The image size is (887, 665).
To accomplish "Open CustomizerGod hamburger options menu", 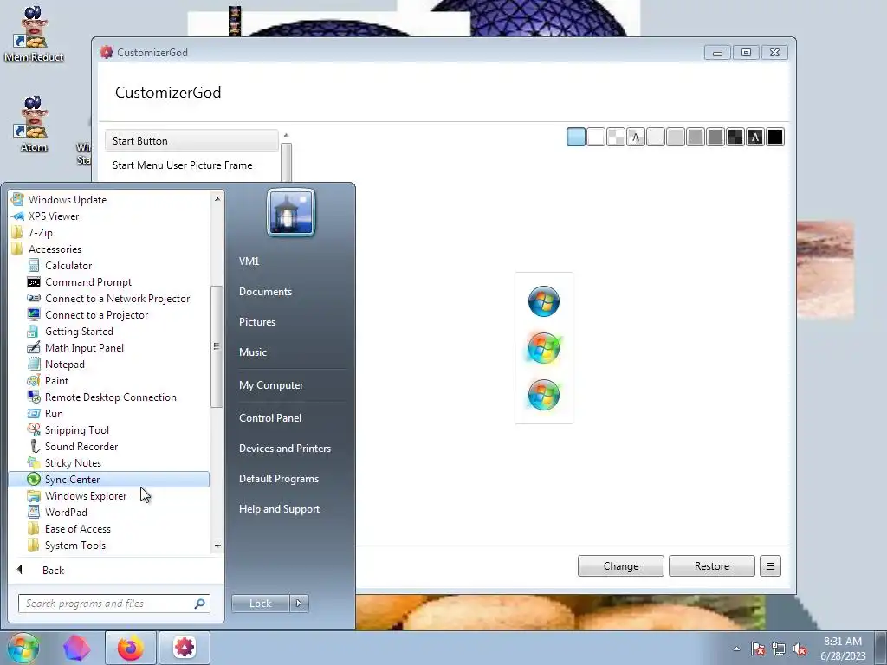I will 770,566.
